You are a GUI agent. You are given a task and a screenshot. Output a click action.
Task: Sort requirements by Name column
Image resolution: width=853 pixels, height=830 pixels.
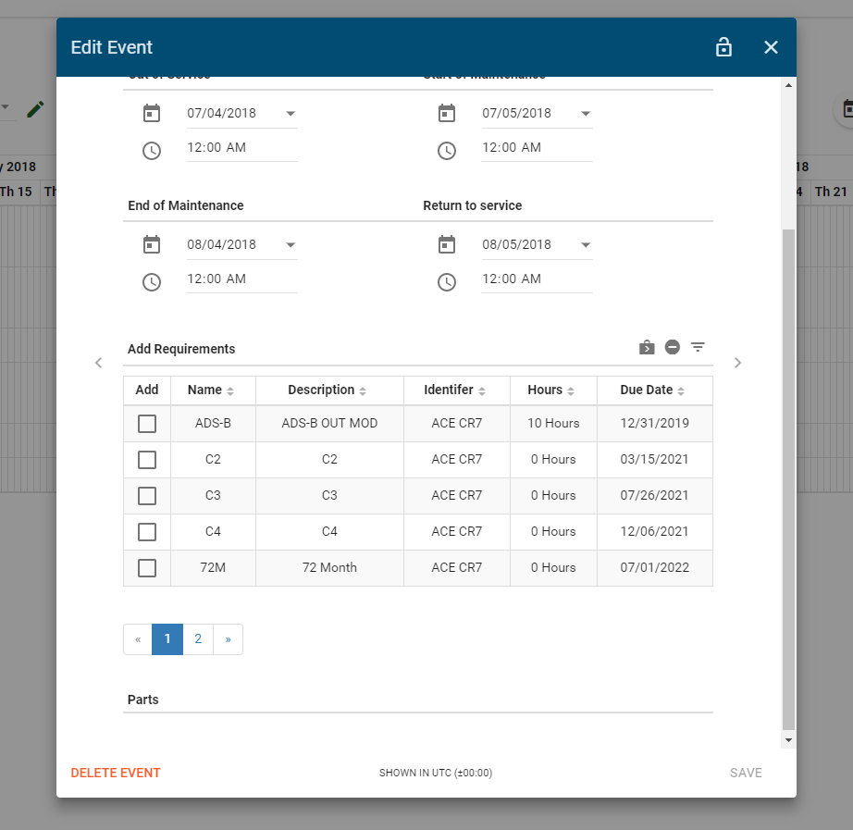coord(230,390)
